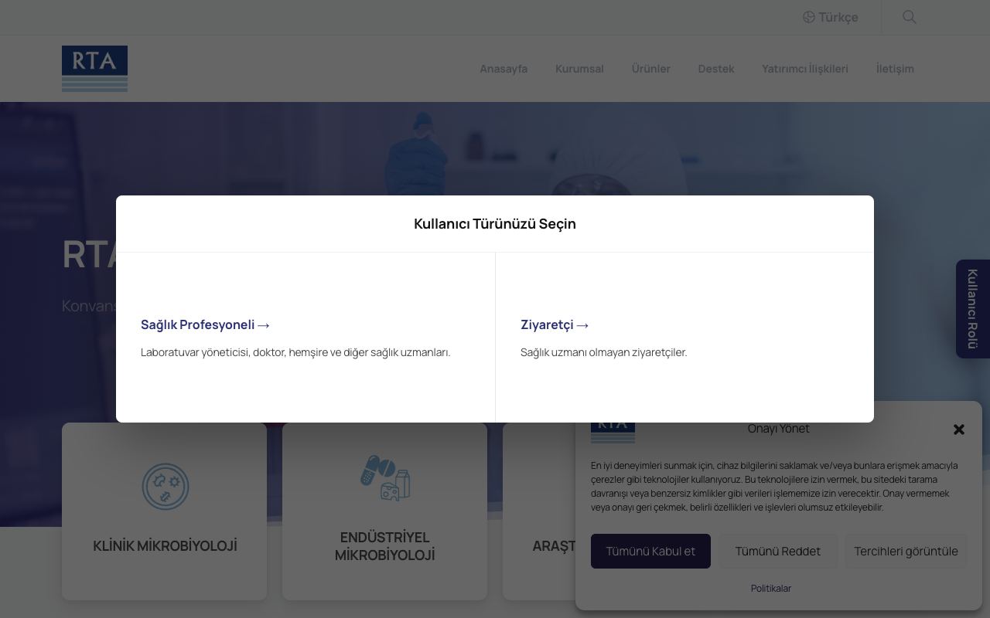
Task: Click the RTA logo in header
Action: pyautogui.click(x=94, y=69)
